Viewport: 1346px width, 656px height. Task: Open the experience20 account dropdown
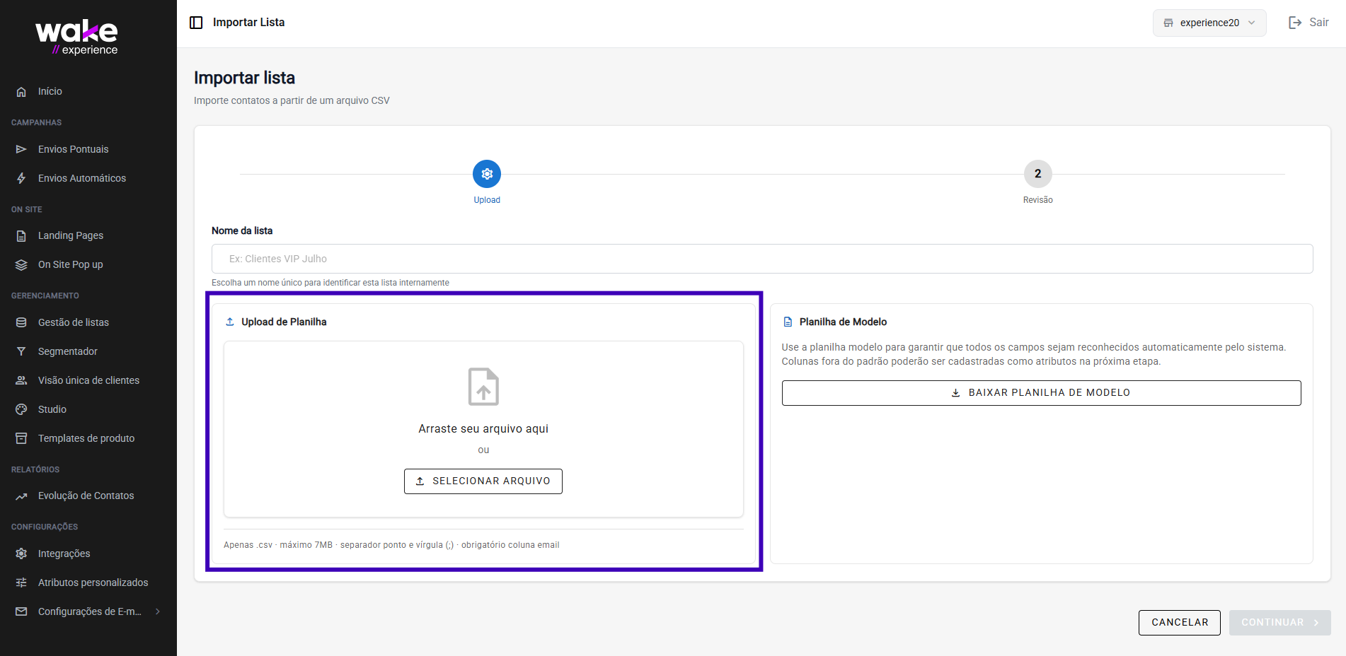pos(1209,23)
